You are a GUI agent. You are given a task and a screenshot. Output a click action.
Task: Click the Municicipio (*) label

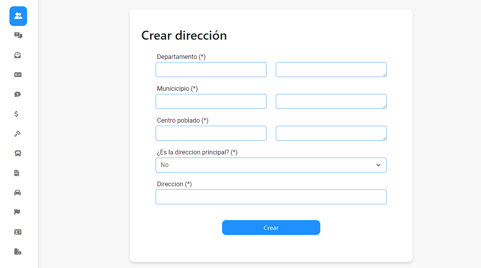click(177, 88)
